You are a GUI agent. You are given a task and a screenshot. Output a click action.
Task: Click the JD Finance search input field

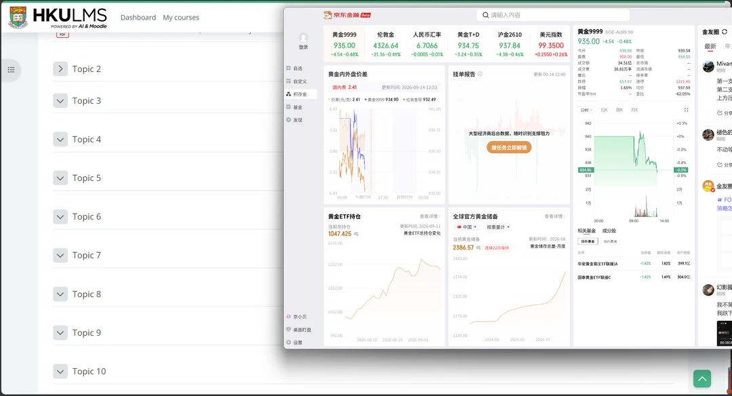[553, 15]
